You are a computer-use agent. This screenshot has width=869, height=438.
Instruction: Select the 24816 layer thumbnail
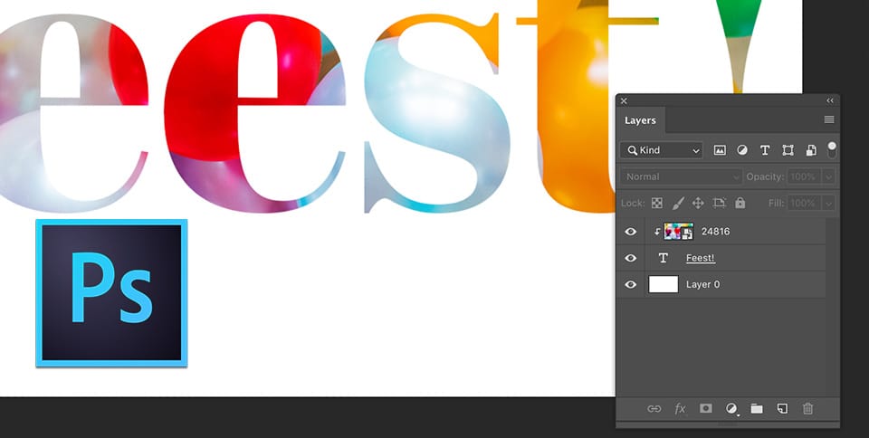679,232
